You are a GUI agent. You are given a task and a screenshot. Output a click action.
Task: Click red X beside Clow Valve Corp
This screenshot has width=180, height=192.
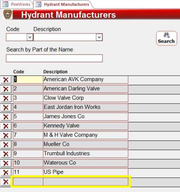(x=6, y=98)
